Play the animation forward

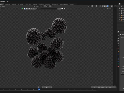(x=48, y=87)
